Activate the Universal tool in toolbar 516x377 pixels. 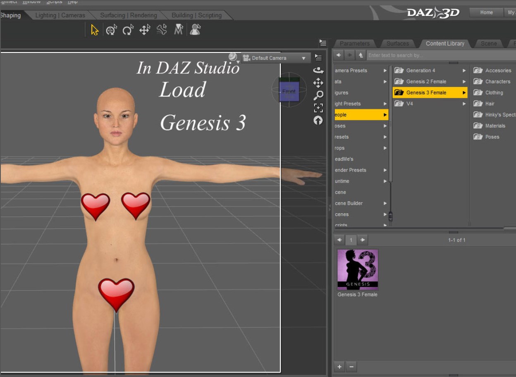point(111,30)
